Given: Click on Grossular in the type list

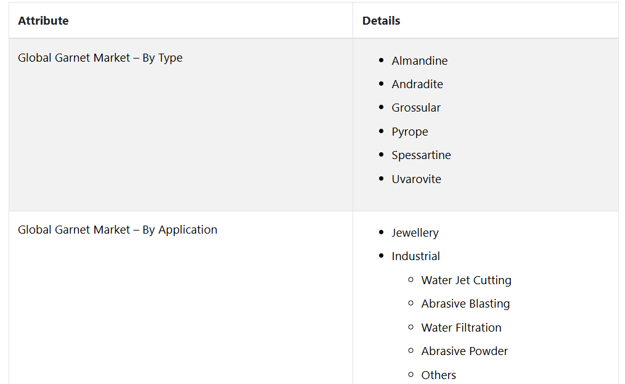Looking at the screenshot, I should point(416,108).
